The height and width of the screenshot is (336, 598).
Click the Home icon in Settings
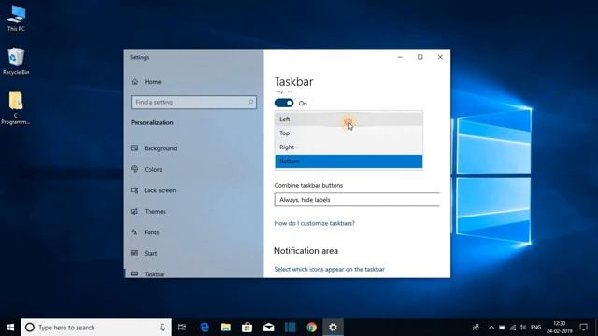135,81
